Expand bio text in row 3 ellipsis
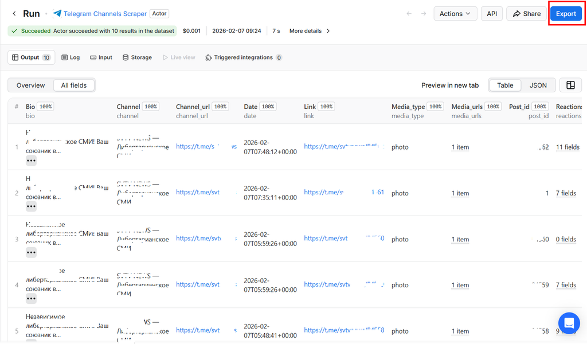 [x=31, y=252]
